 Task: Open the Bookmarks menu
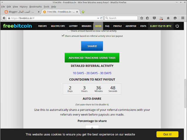click(36, 7)
